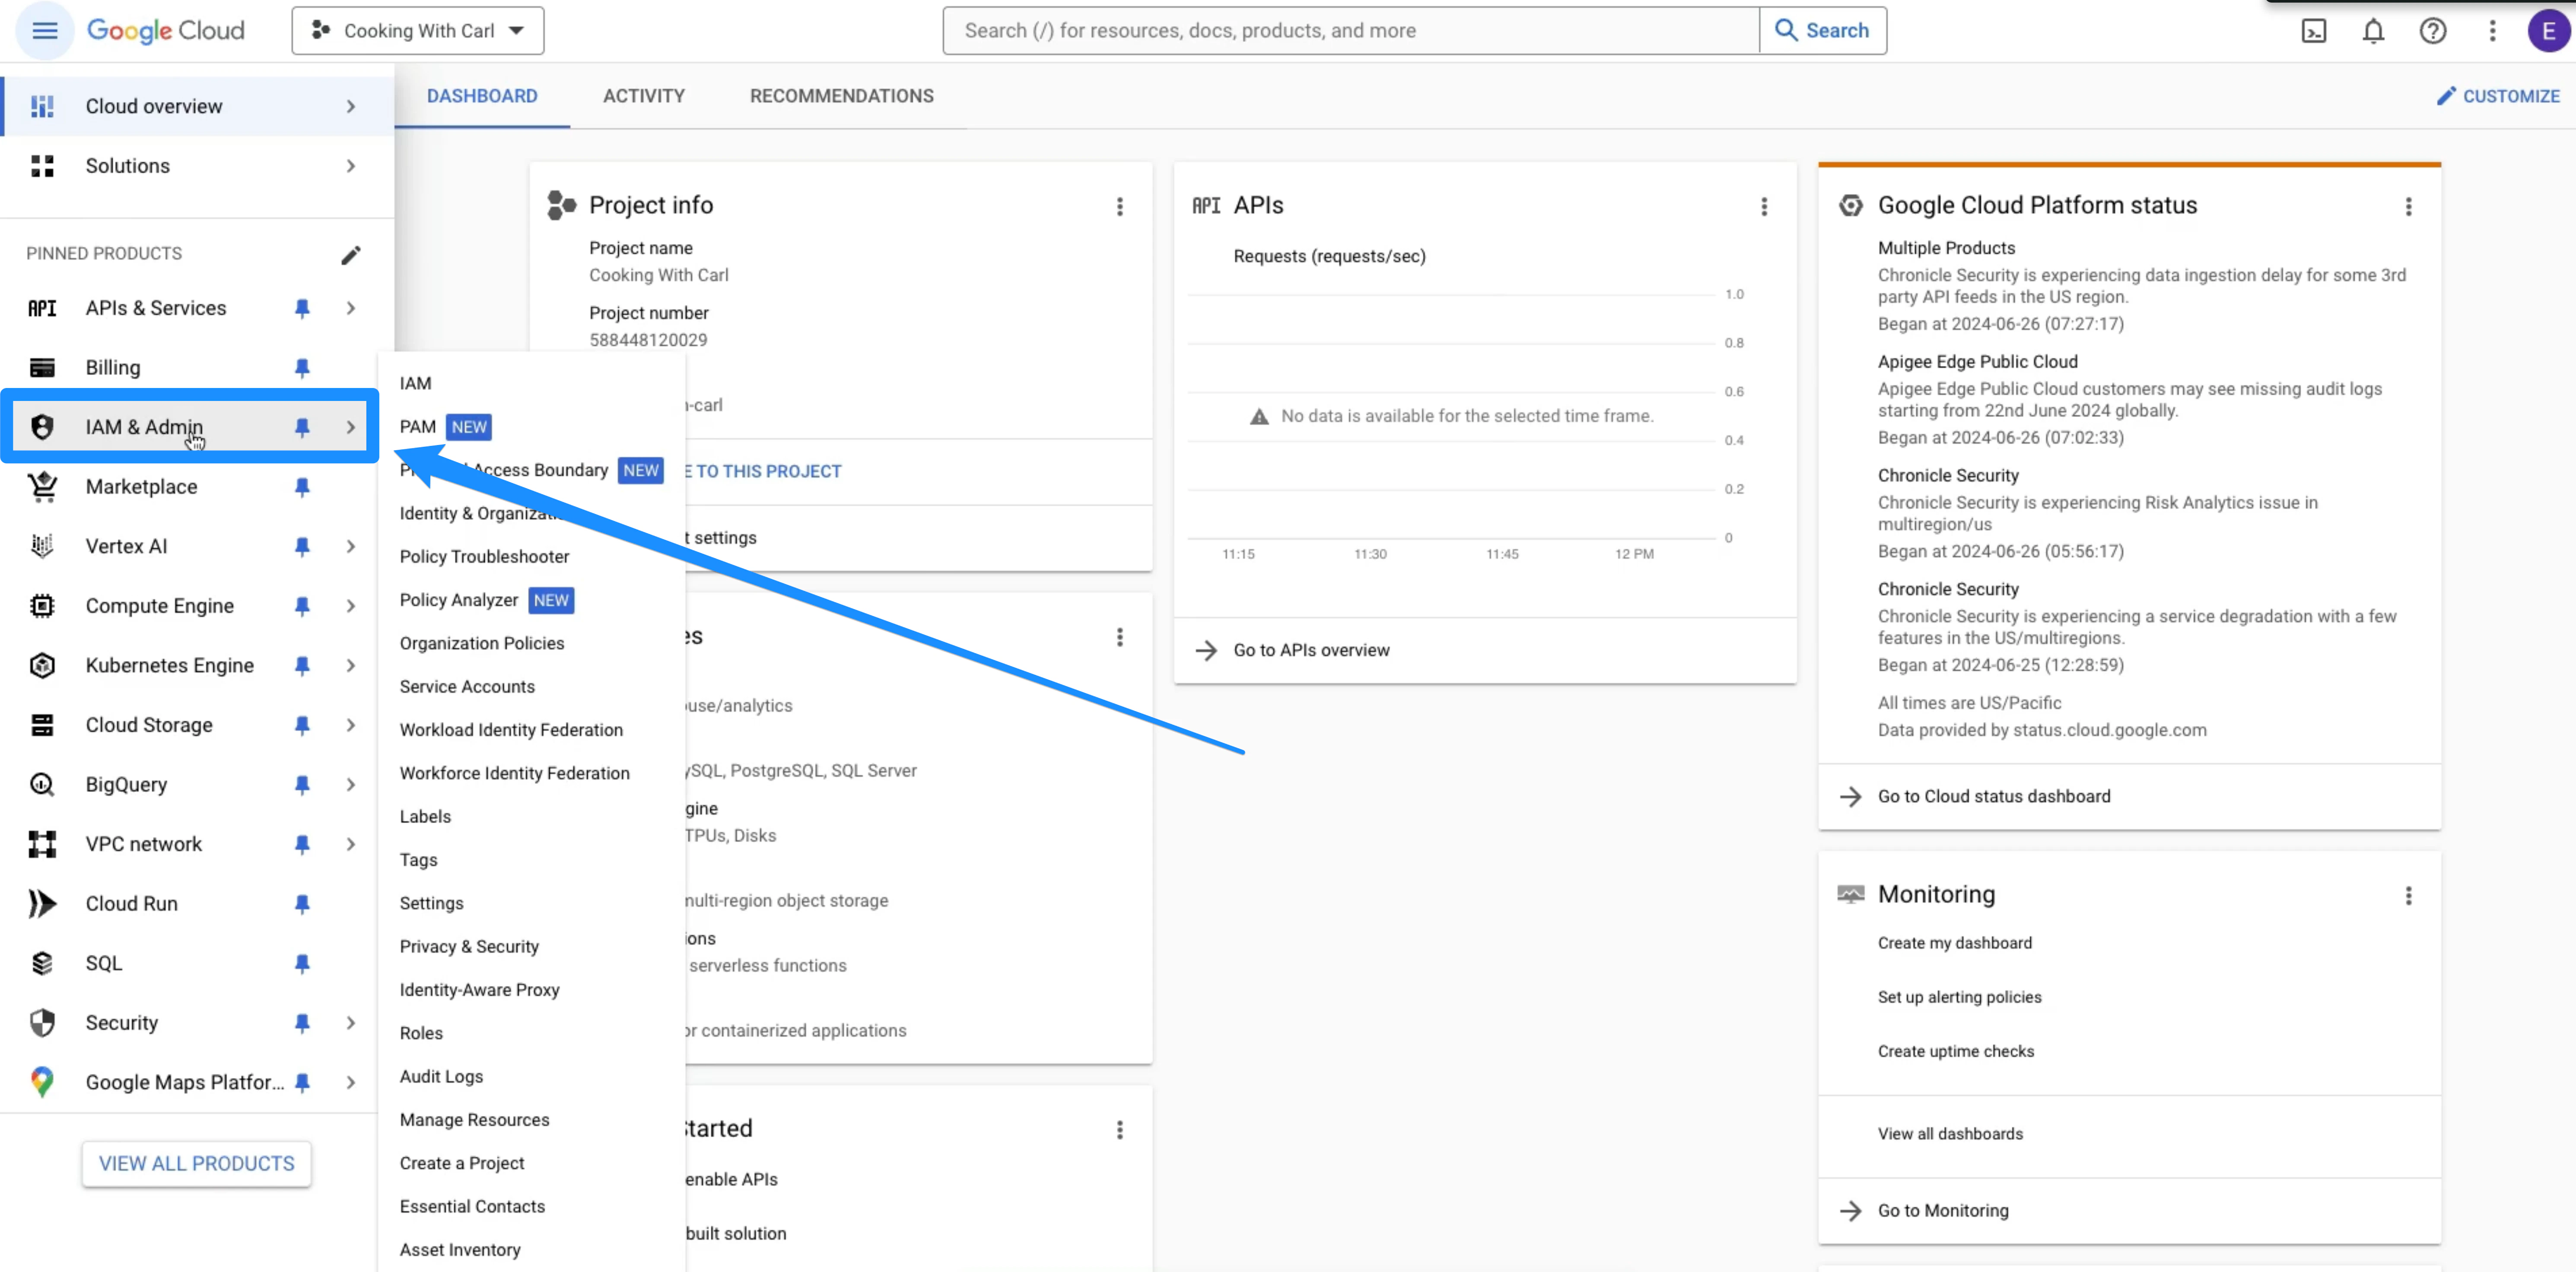Unpin Billing from pinned products
Image resolution: width=2576 pixels, height=1272 pixels.
tap(302, 367)
